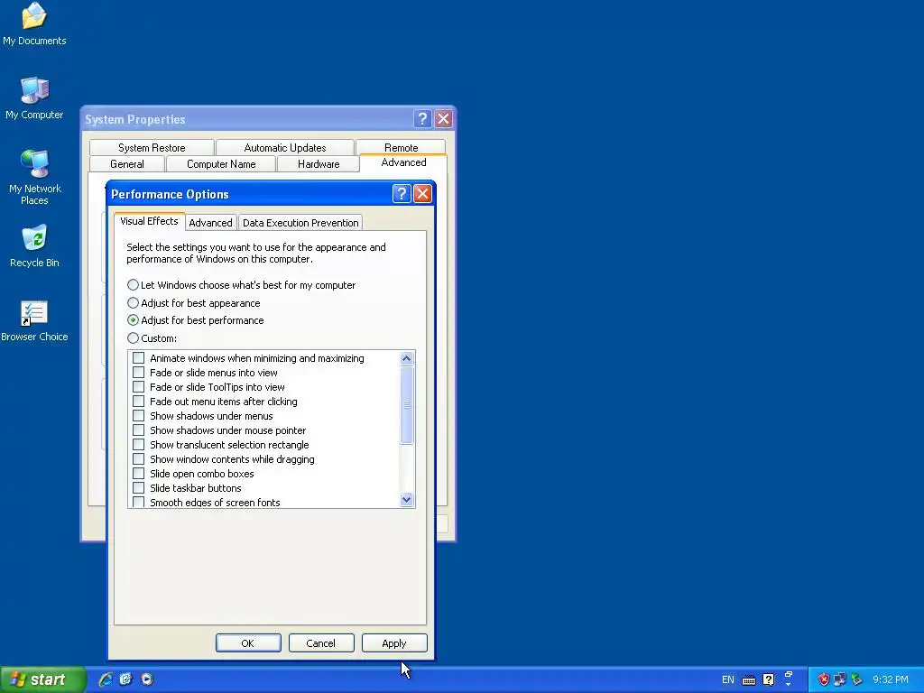Select Advanced tab in System Properties

[x=403, y=162]
